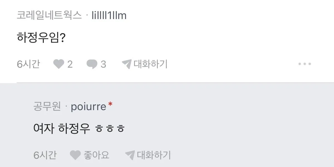
Task: Open the ellipsis options menu on the comment
Action: pyautogui.click(x=305, y=64)
